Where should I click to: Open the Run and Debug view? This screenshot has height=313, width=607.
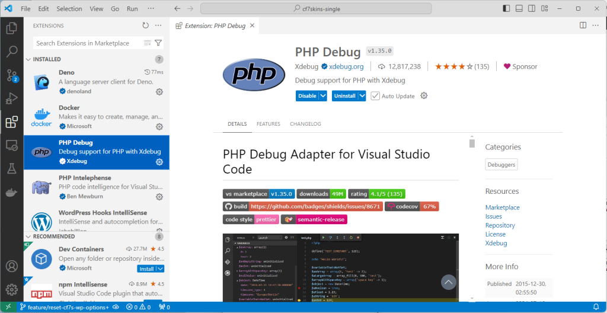point(11,99)
